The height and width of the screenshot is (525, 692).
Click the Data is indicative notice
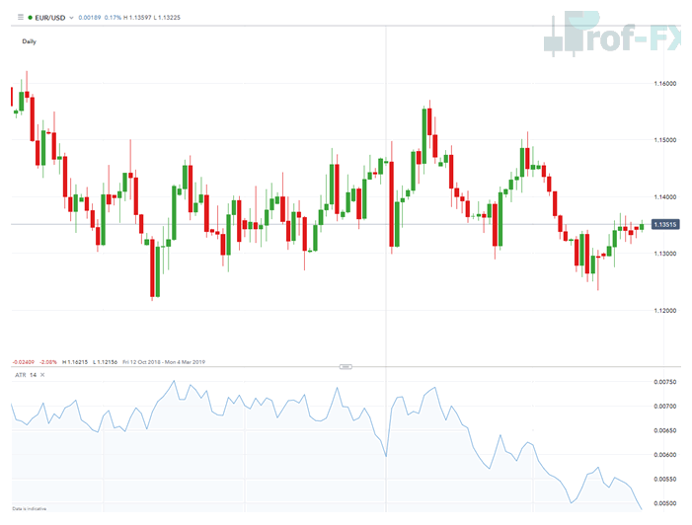tap(30, 508)
